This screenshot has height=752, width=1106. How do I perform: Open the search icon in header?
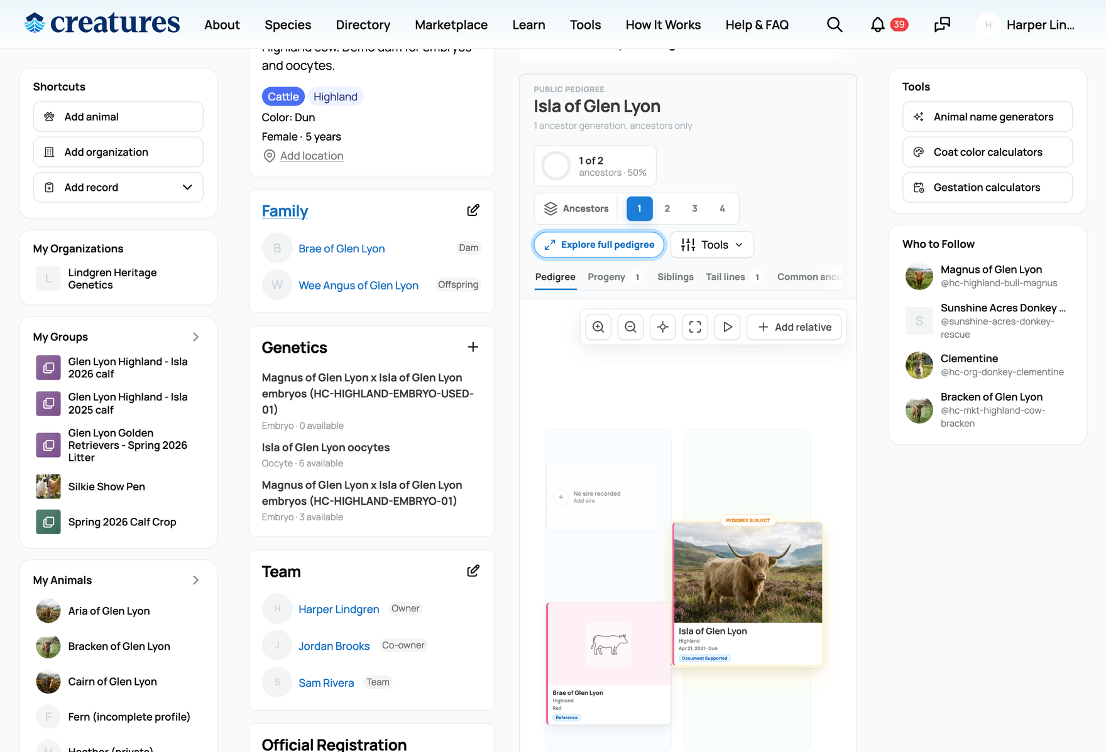pyautogui.click(x=835, y=24)
